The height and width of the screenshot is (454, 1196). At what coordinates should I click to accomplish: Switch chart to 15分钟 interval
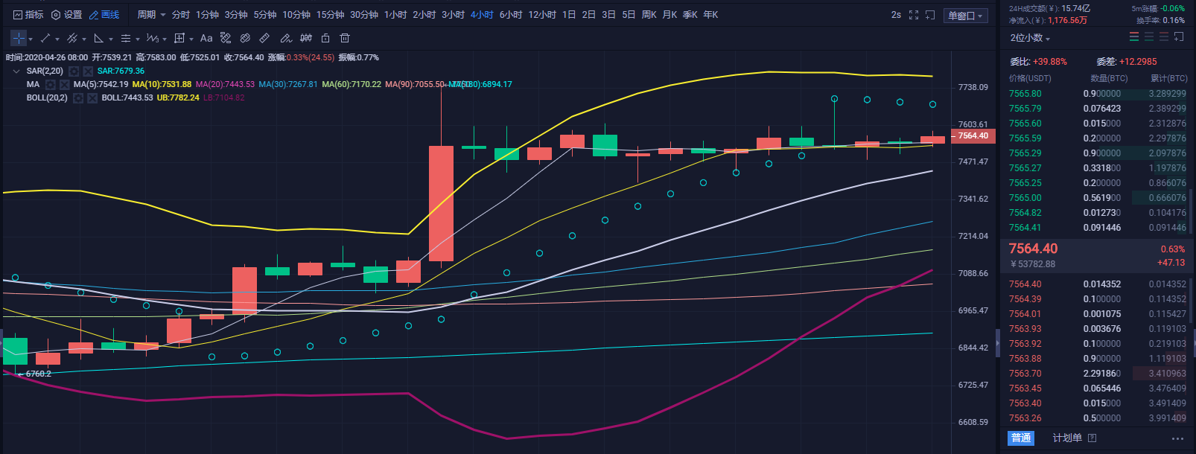330,15
